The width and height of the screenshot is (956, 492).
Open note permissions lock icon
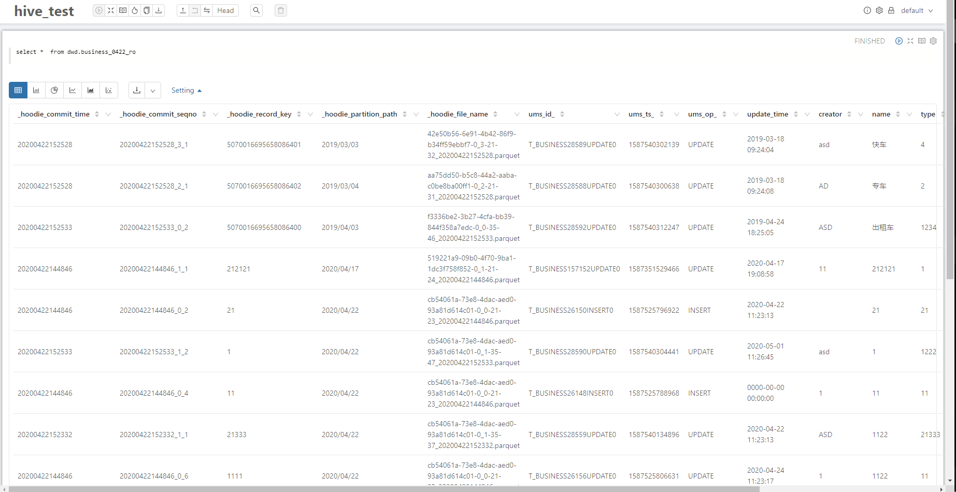891,10
